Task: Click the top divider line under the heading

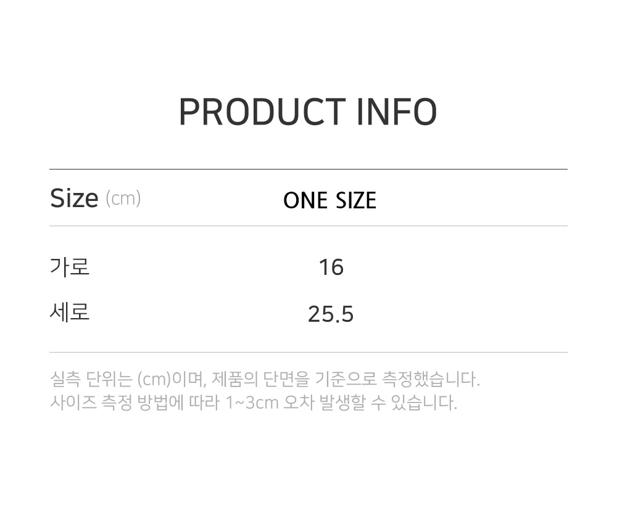Action: point(308,169)
